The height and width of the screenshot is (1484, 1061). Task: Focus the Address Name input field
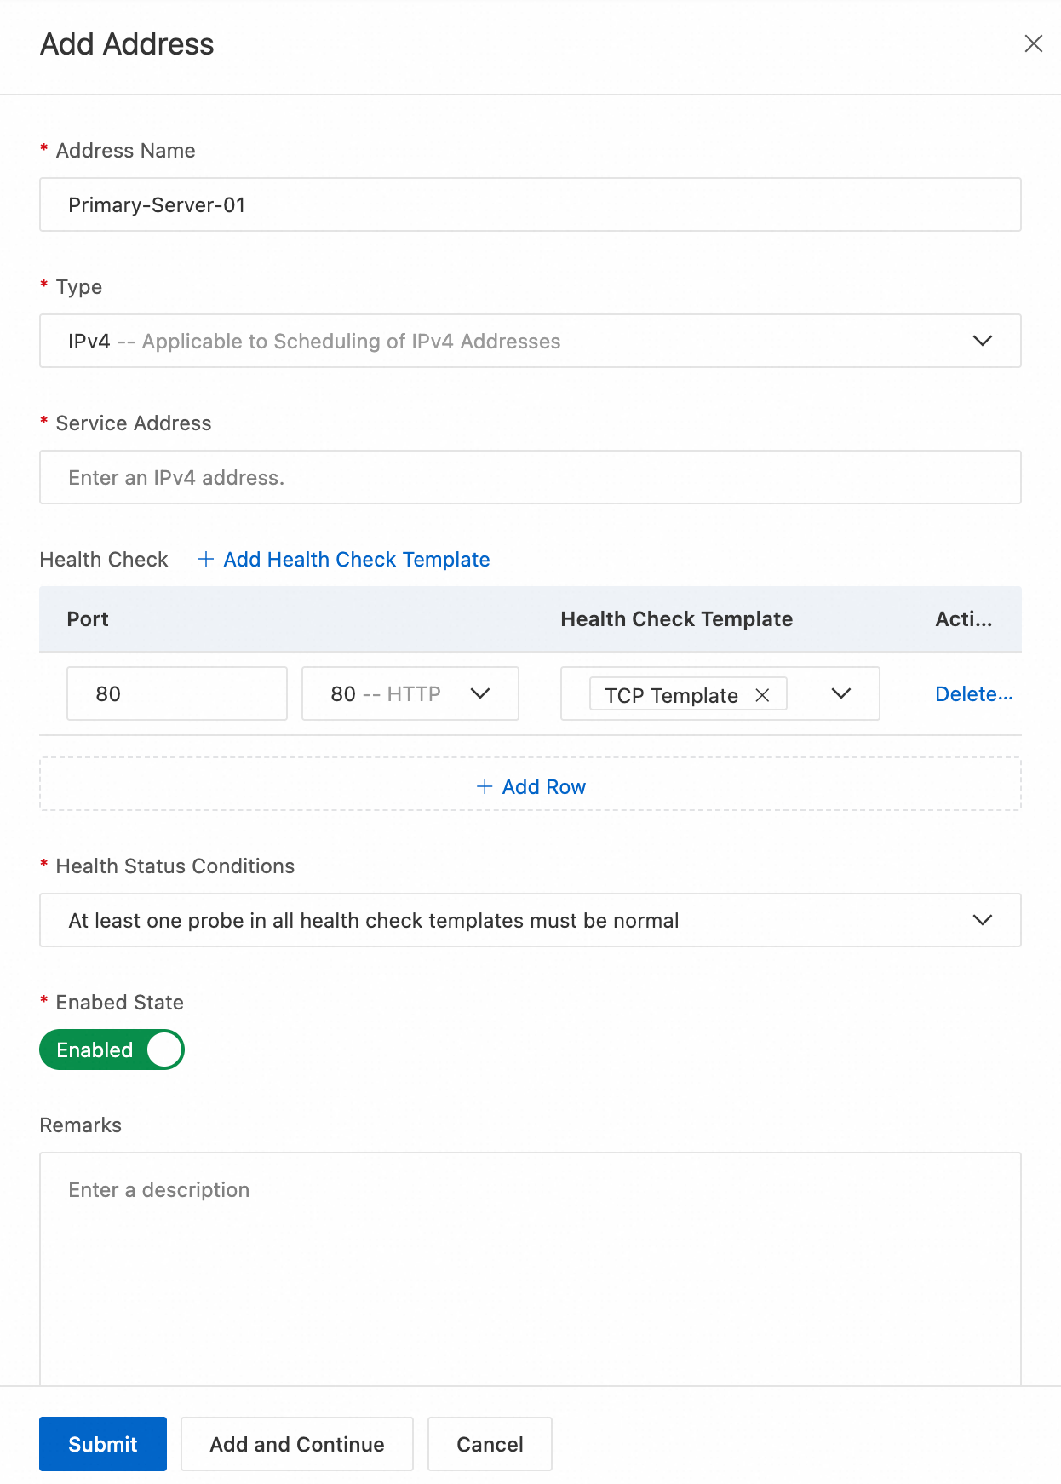click(530, 204)
